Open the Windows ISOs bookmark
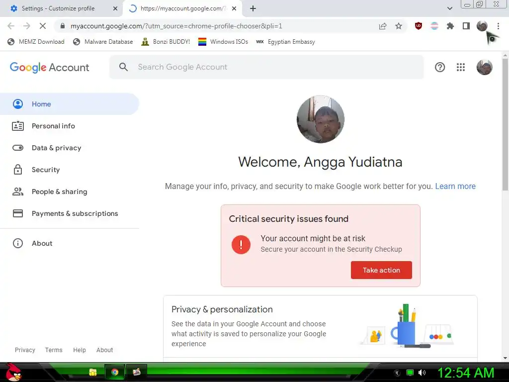Image resolution: width=509 pixels, height=382 pixels. (x=223, y=42)
